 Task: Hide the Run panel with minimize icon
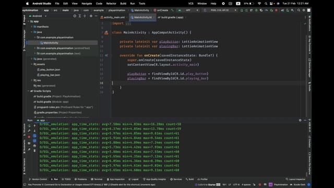(305, 120)
